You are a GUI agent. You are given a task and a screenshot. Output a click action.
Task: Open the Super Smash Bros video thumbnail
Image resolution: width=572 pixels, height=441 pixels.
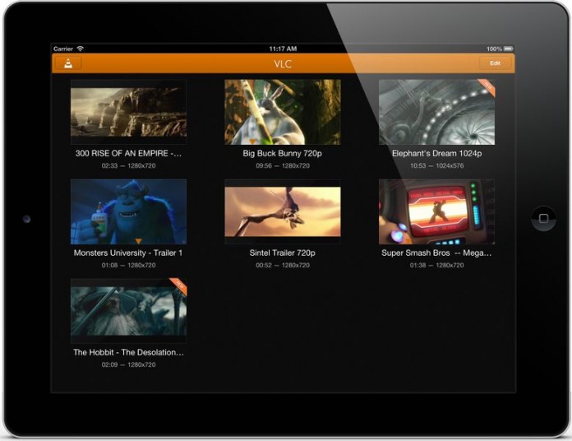pos(436,211)
